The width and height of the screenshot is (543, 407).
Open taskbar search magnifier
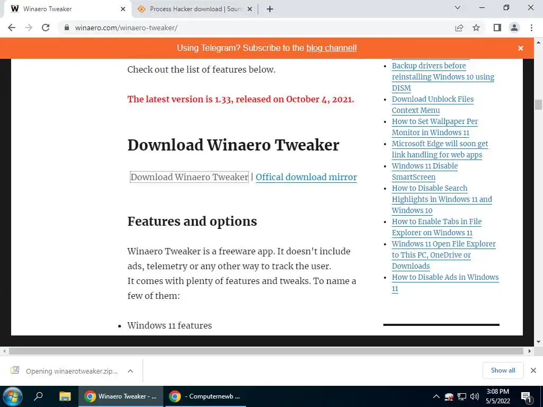click(x=38, y=396)
